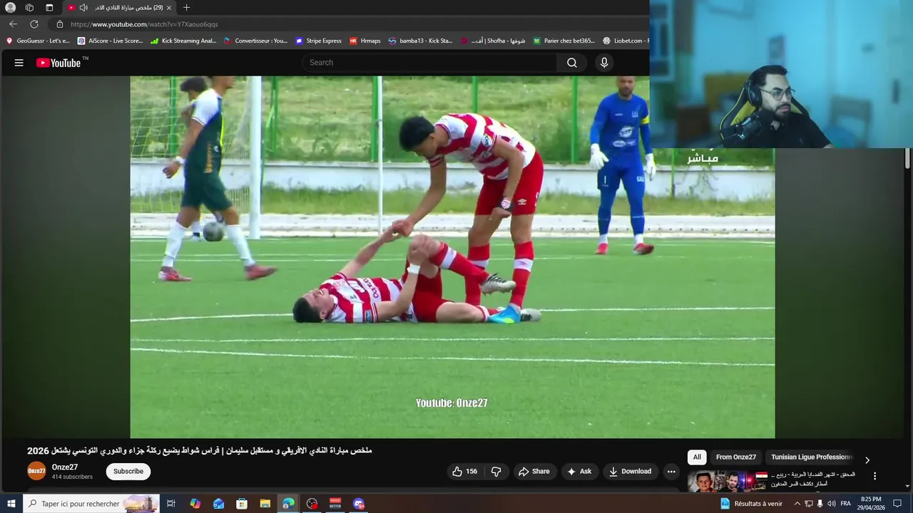The image size is (913, 513).
Task: Download the video
Action: pyautogui.click(x=630, y=472)
